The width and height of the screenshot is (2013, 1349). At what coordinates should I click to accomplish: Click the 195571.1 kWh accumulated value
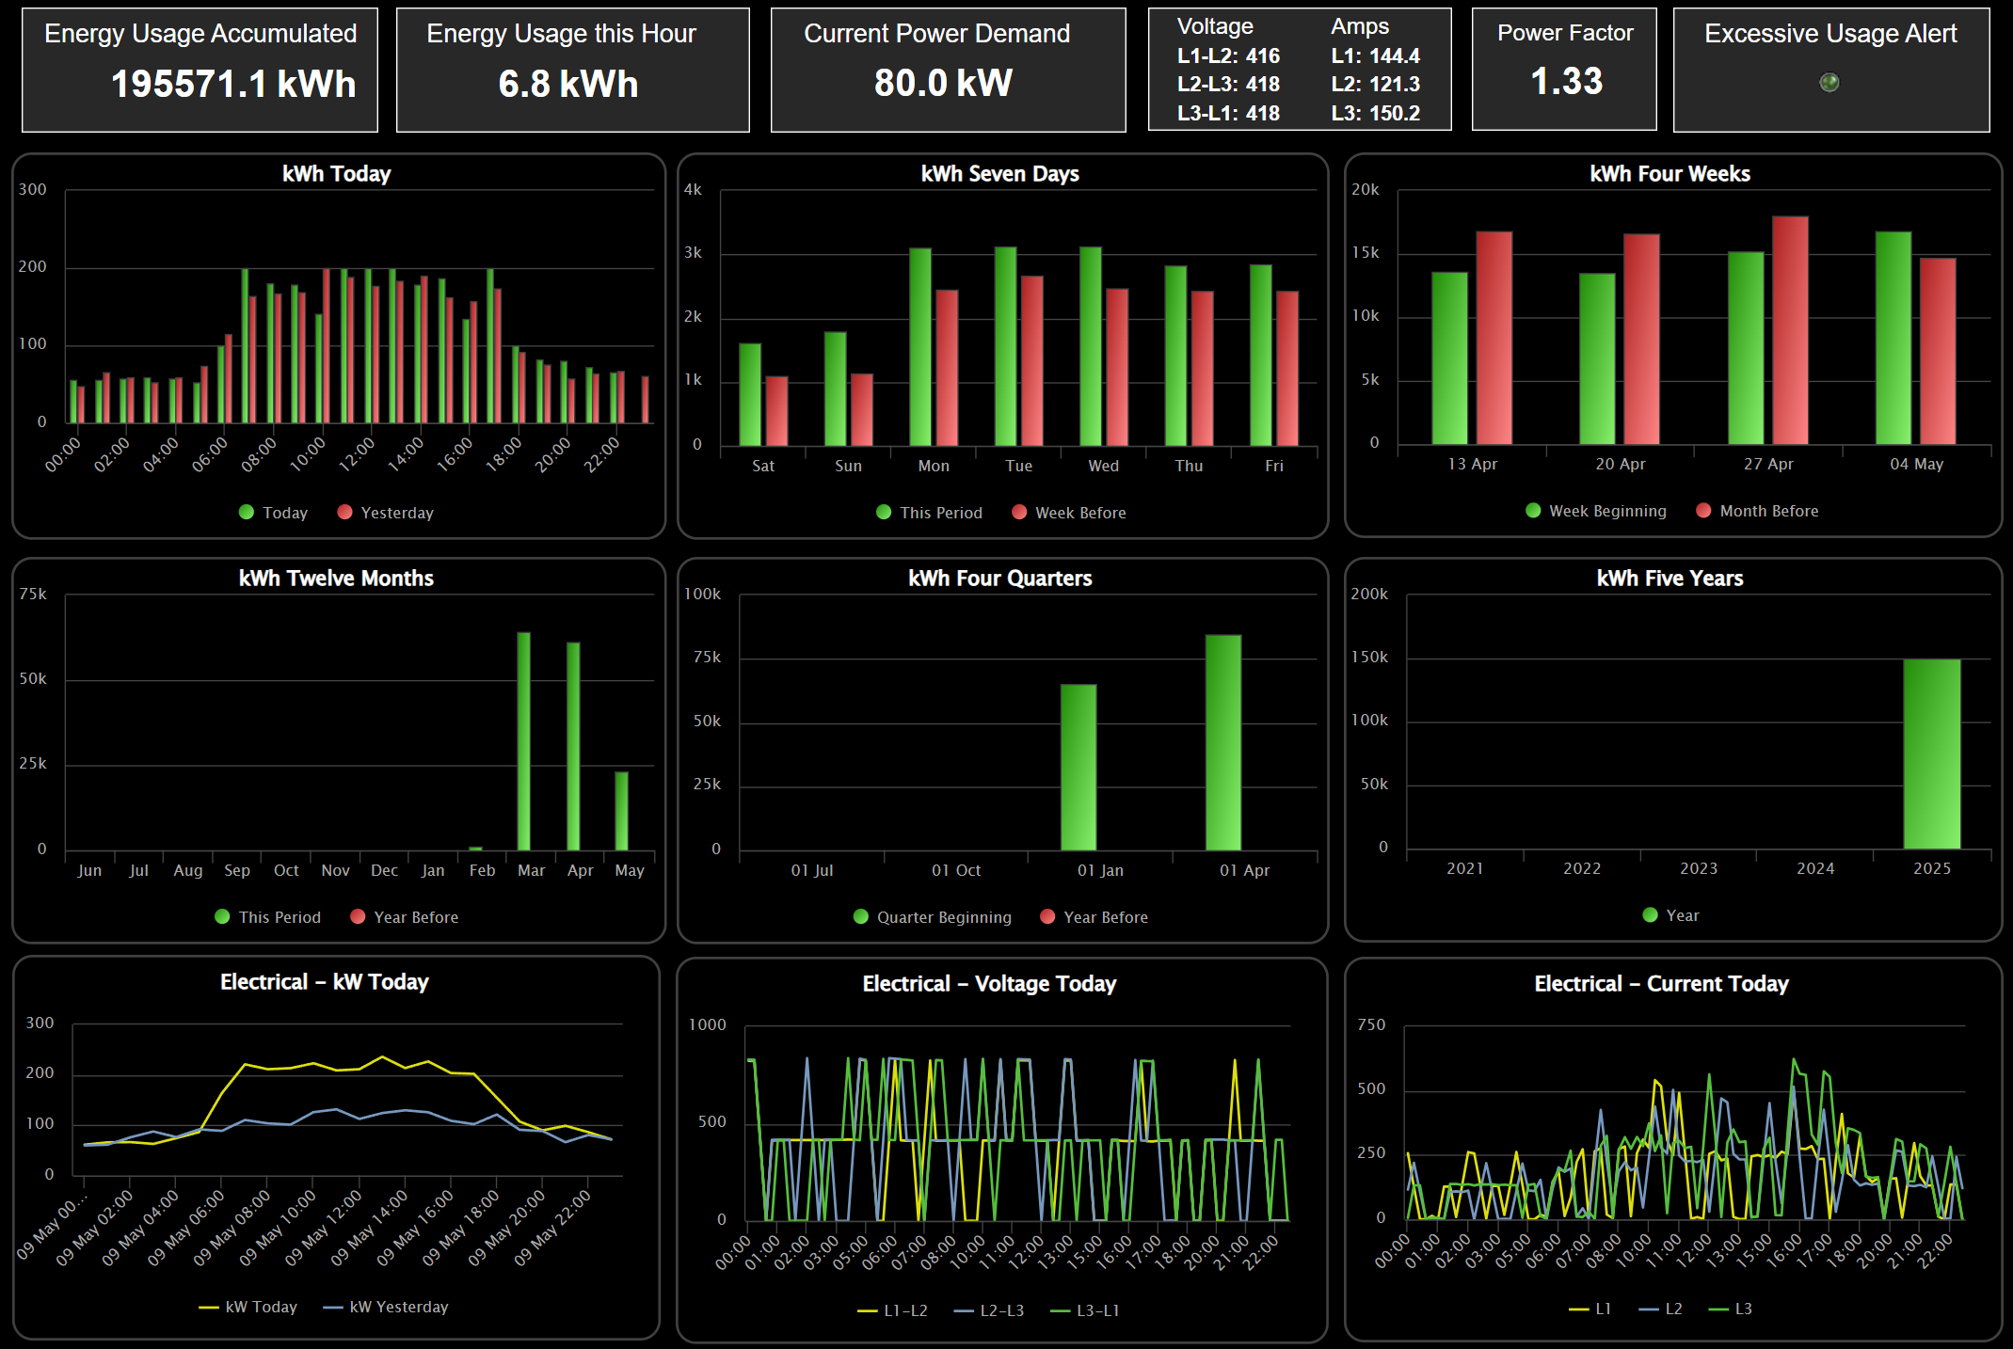[233, 85]
